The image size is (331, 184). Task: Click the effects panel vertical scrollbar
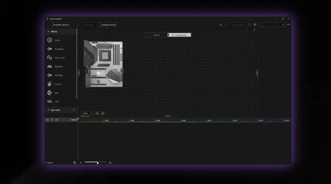click(76, 64)
